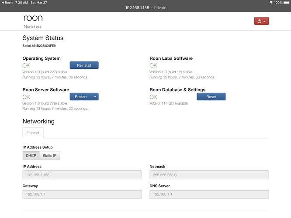Viewport: 291px width, 218px height.
Task: Click the Operating System OK status
Action: pyautogui.click(x=26, y=65)
